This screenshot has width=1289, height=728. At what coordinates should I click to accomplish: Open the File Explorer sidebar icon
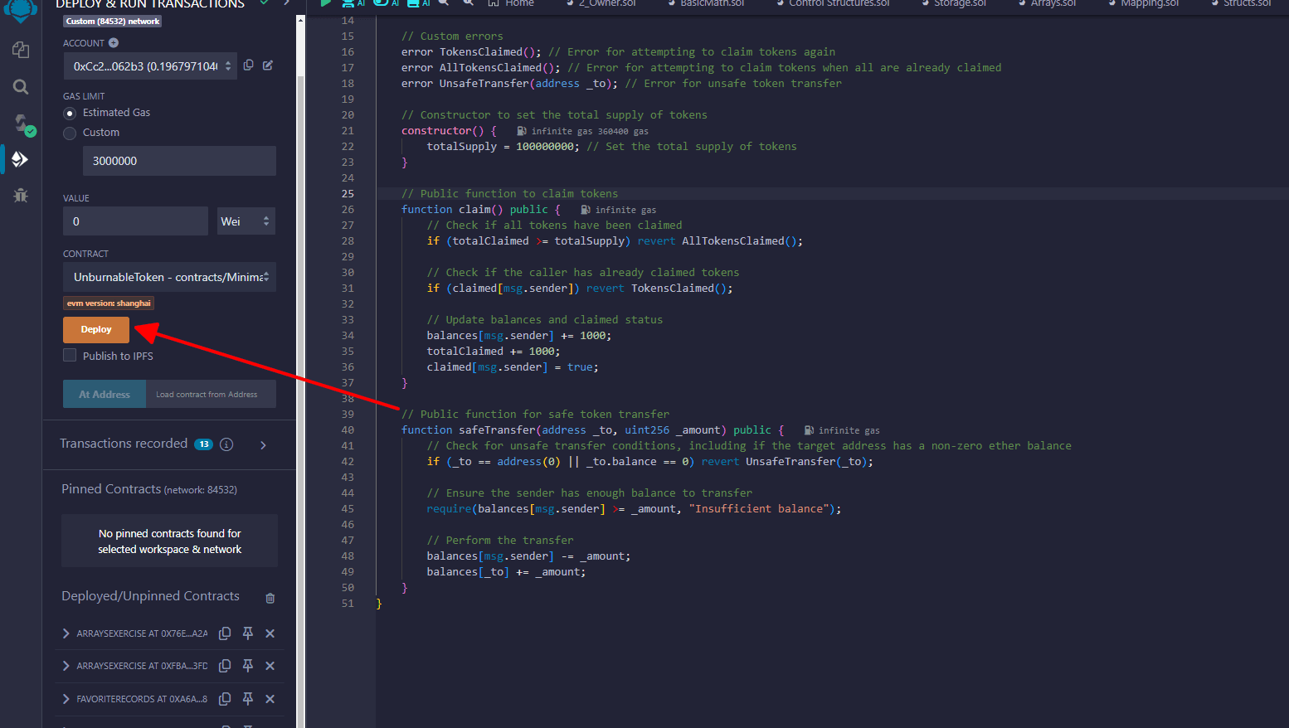[21, 51]
